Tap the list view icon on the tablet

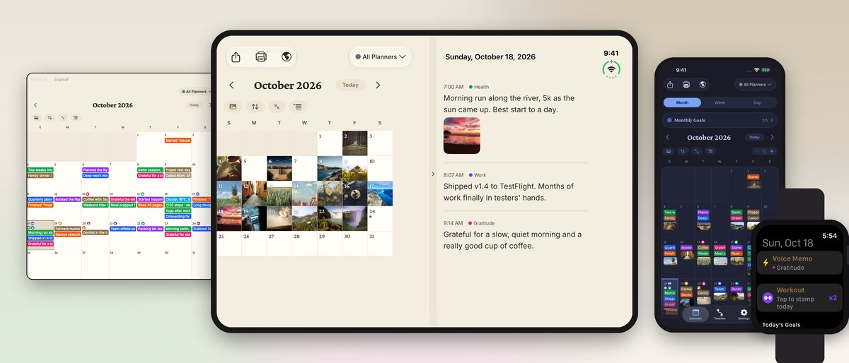[x=299, y=107]
